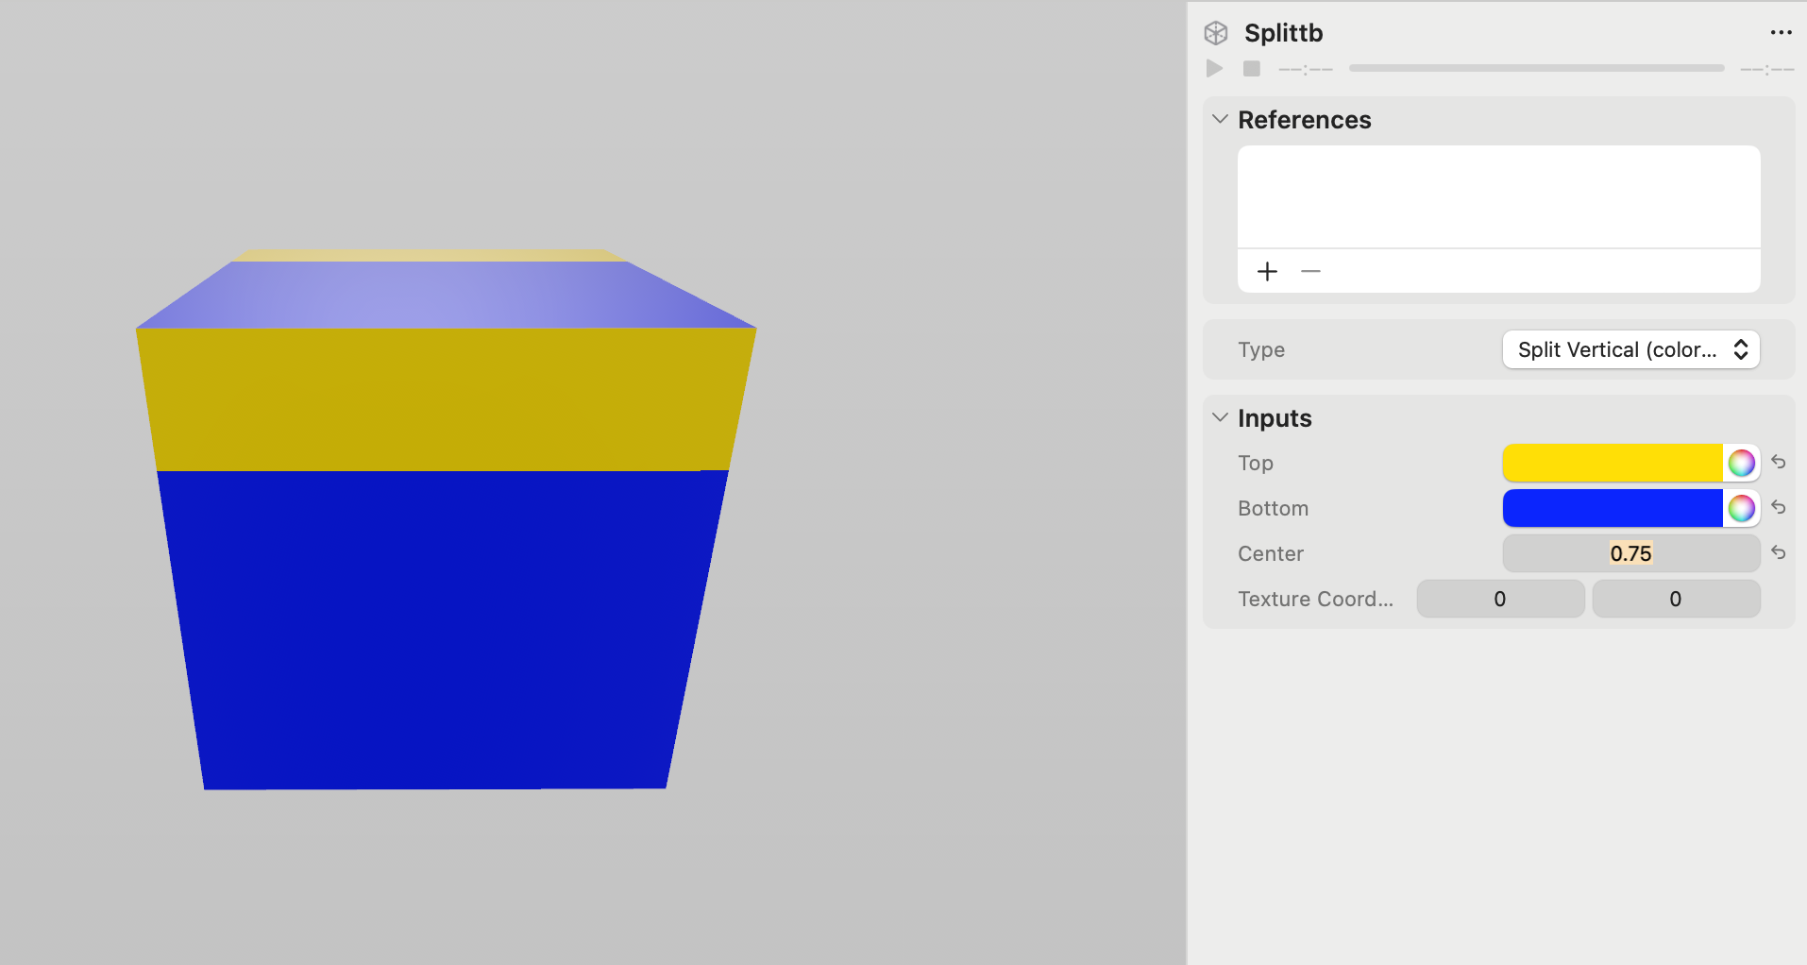The height and width of the screenshot is (965, 1807).
Task: Open the Type dropdown Split Vertical
Action: point(1630,349)
